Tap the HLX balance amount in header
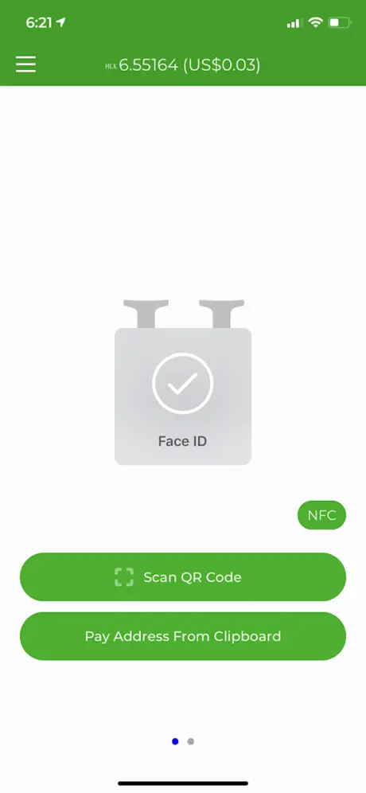 click(148, 64)
